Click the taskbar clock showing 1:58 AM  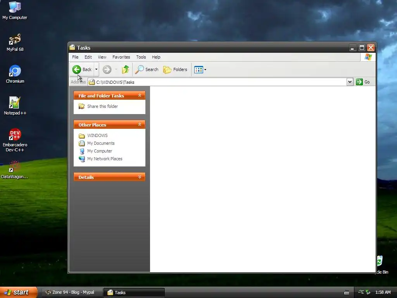383,292
